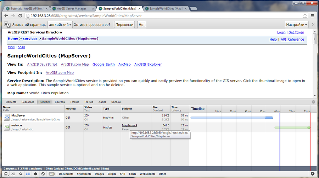Go back with the browser back arrow
This screenshot has height=178, width=319.
[6, 16]
